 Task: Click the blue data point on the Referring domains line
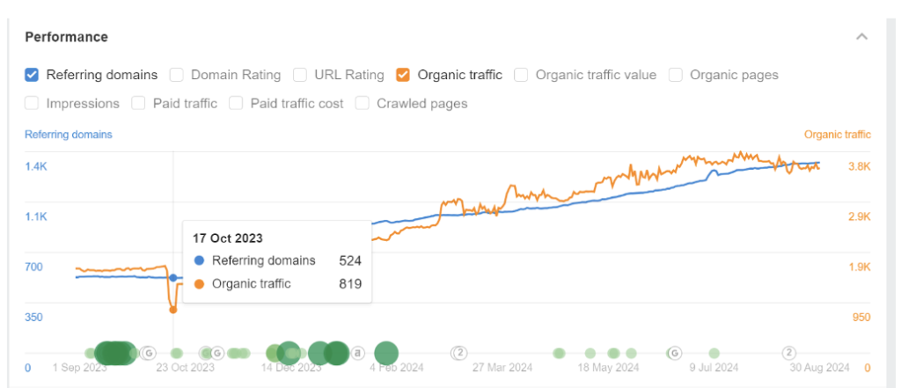(172, 278)
